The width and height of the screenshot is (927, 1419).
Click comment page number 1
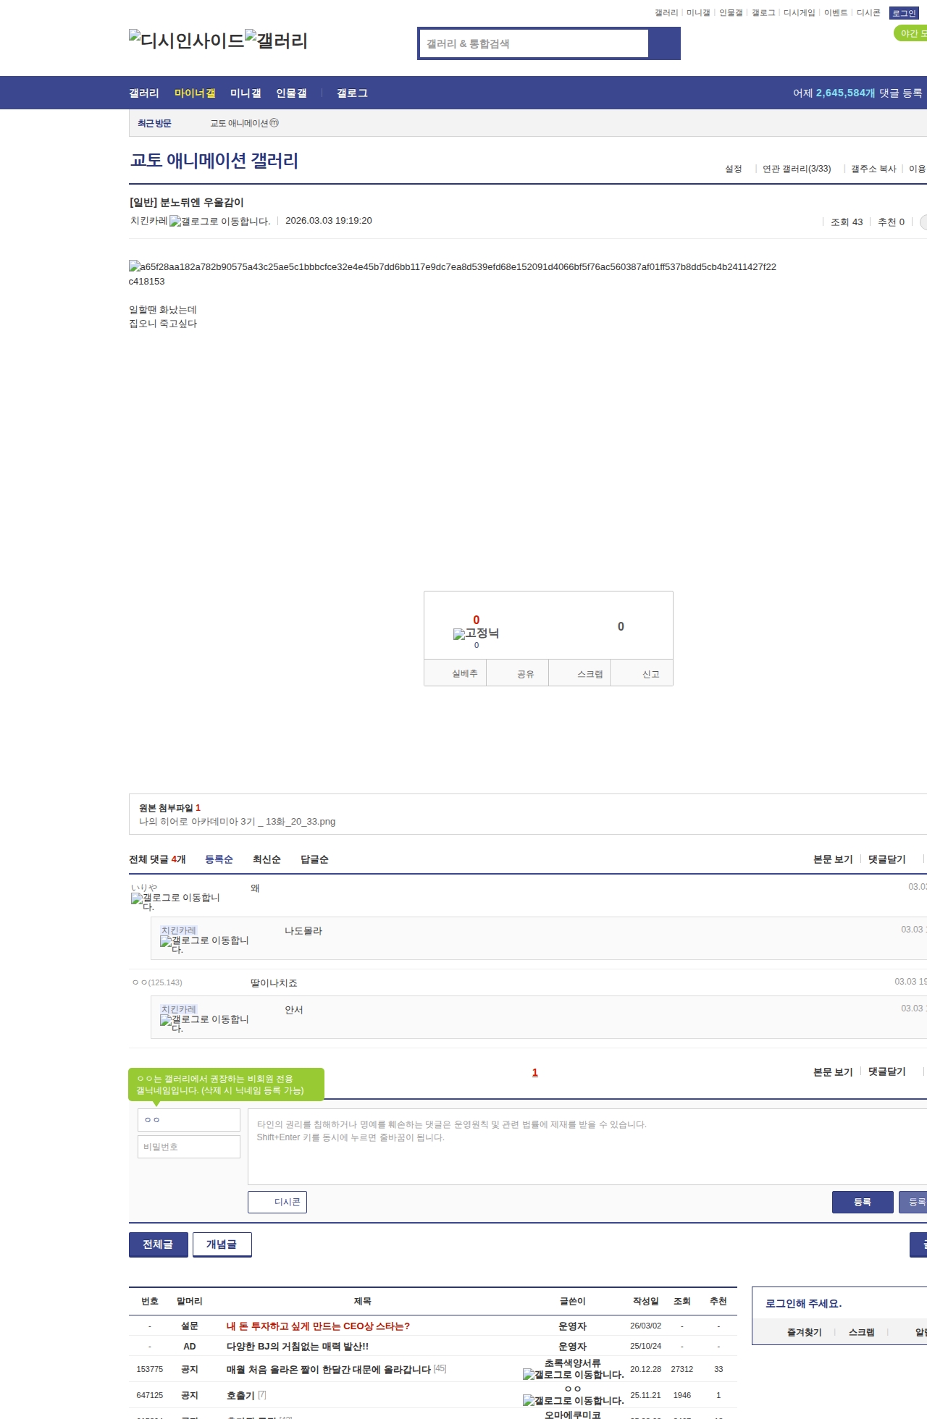coord(535,1072)
